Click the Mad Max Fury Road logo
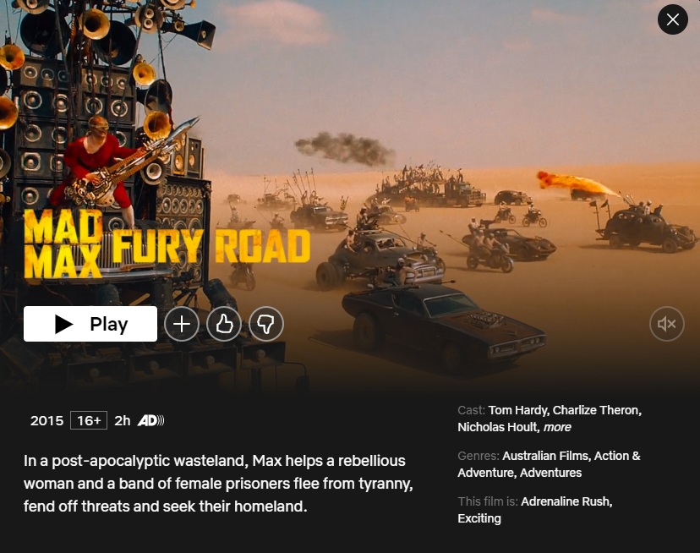Viewport: 700px width, 553px height. click(167, 244)
